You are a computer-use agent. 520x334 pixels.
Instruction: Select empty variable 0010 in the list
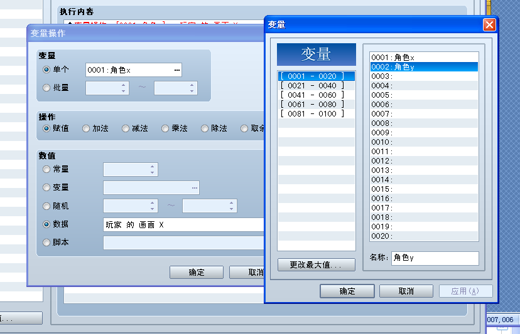[x=424, y=142]
